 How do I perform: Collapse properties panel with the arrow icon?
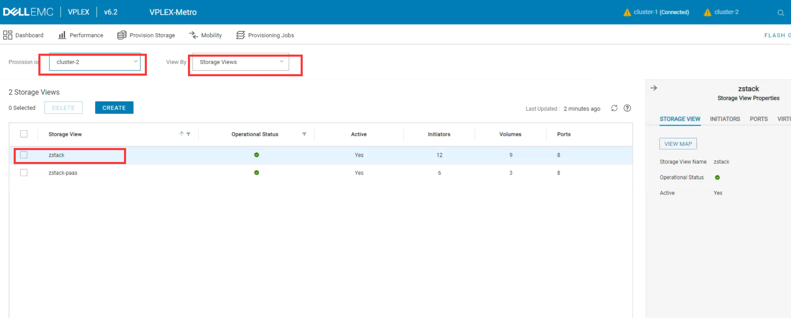pyautogui.click(x=653, y=88)
